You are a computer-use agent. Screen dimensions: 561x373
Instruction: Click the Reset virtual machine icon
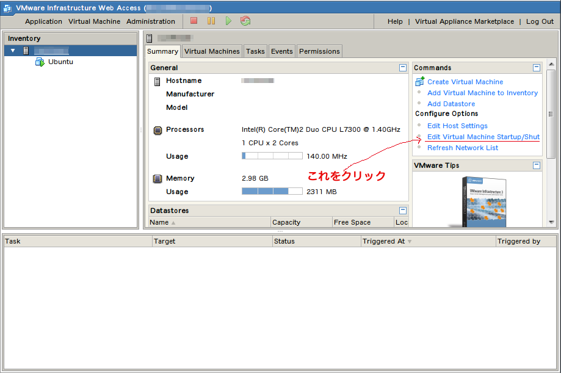pos(245,21)
